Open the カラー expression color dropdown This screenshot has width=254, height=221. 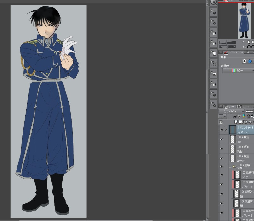coord(238,70)
